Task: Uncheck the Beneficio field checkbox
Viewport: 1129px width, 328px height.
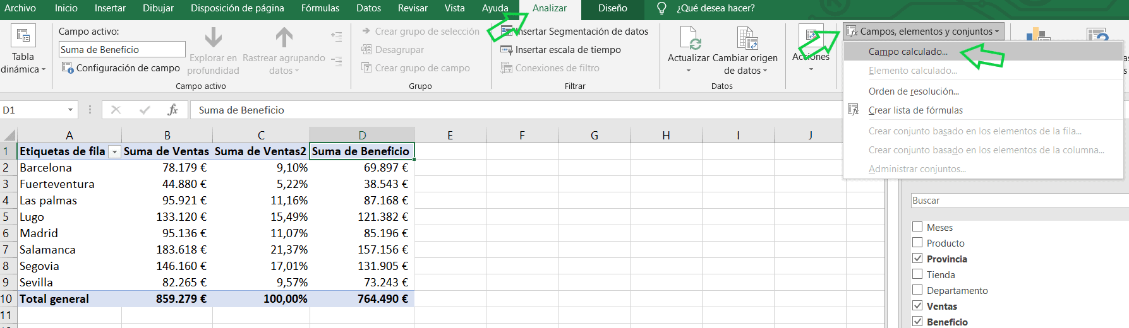Action: [x=917, y=321]
